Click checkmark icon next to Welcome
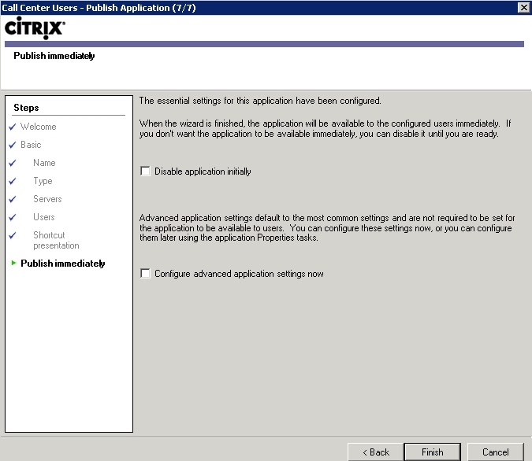 pos(13,127)
